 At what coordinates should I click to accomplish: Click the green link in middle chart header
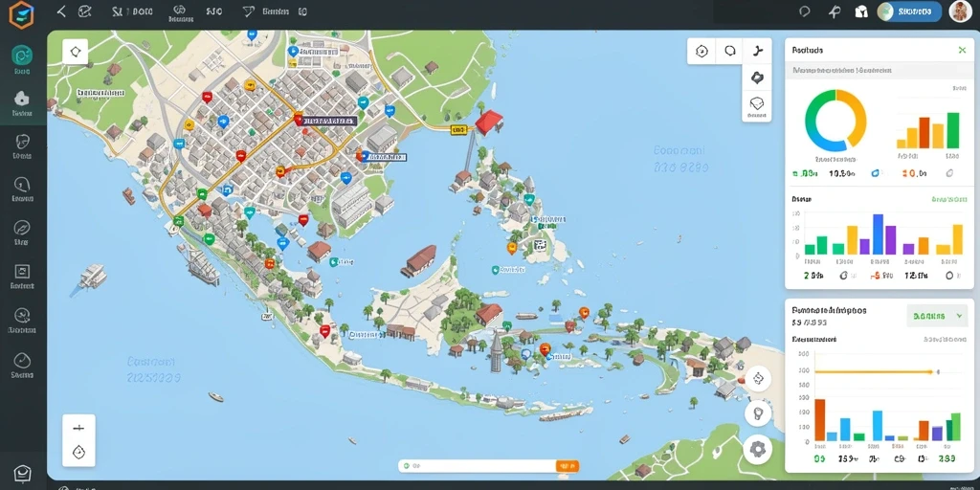[948, 199]
